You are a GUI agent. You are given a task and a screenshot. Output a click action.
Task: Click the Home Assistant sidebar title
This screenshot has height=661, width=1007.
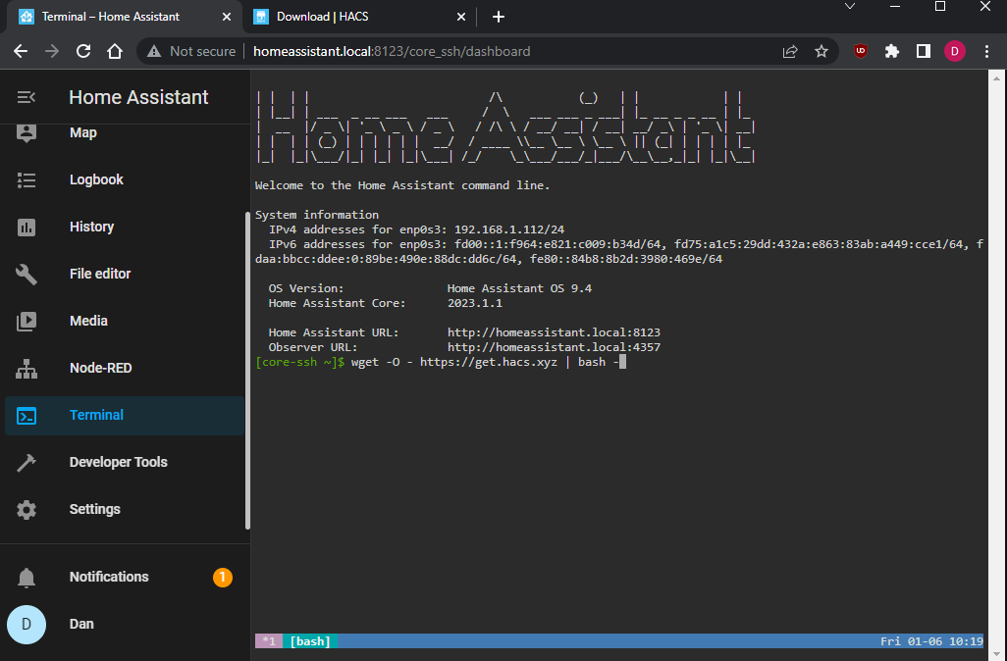coord(138,97)
